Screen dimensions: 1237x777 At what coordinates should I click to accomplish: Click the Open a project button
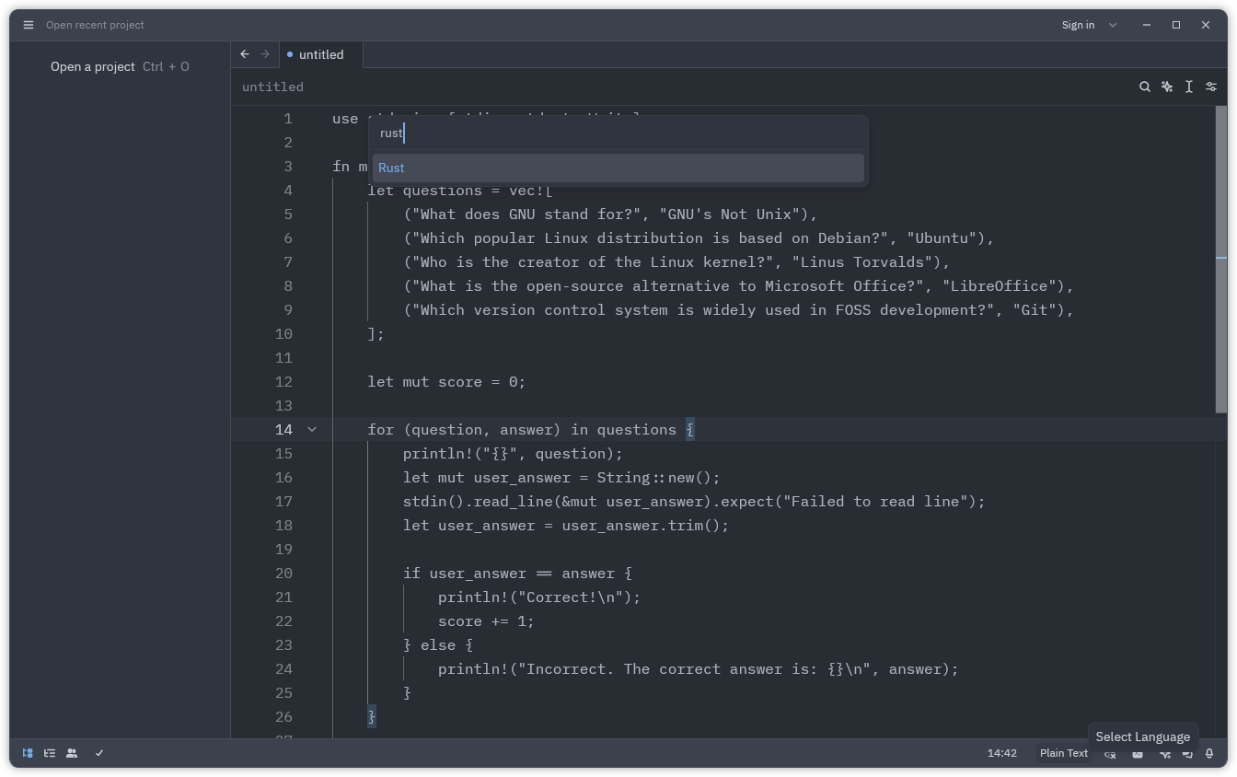point(93,66)
